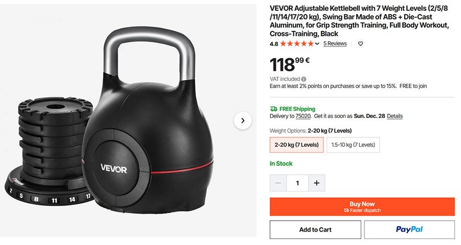Screen dimensions: 461x245
Task: Pay with PayPal button
Action: [409, 230]
